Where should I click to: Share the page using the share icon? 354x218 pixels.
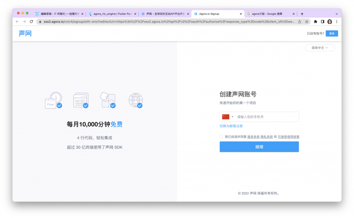click(300, 22)
